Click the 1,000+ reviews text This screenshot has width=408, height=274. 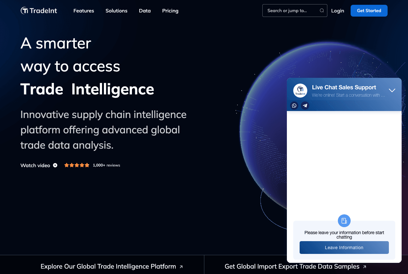(106, 165)
